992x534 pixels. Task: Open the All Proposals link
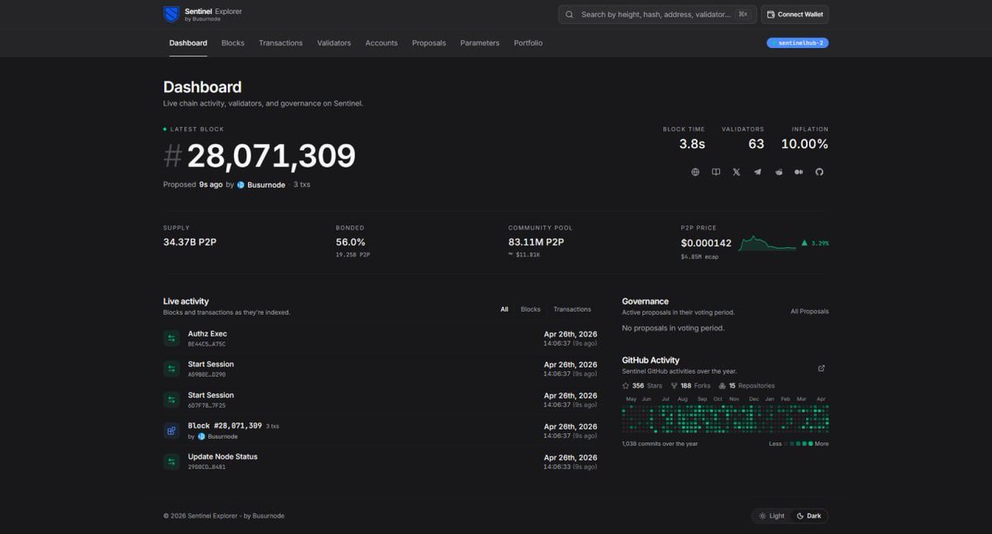(x=809, y=312)
